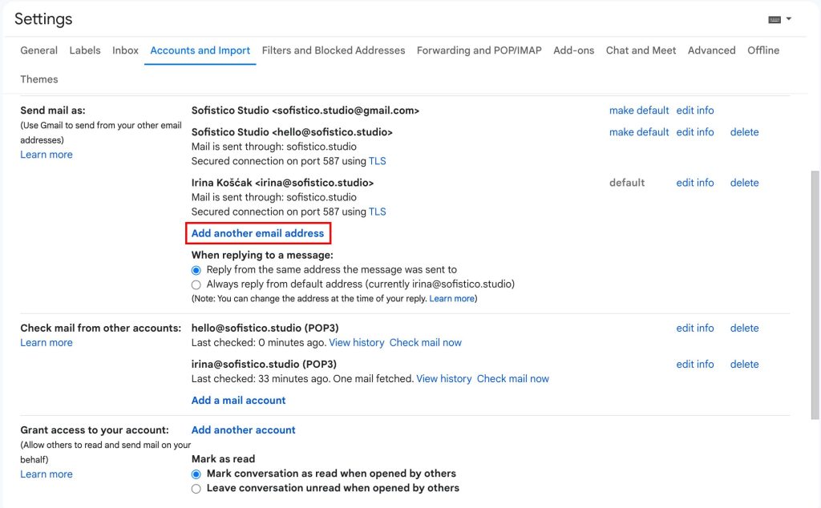Open the Filters and Blocked Addresses tab
This screenshot has width=821, height=508.
[333, 50]
